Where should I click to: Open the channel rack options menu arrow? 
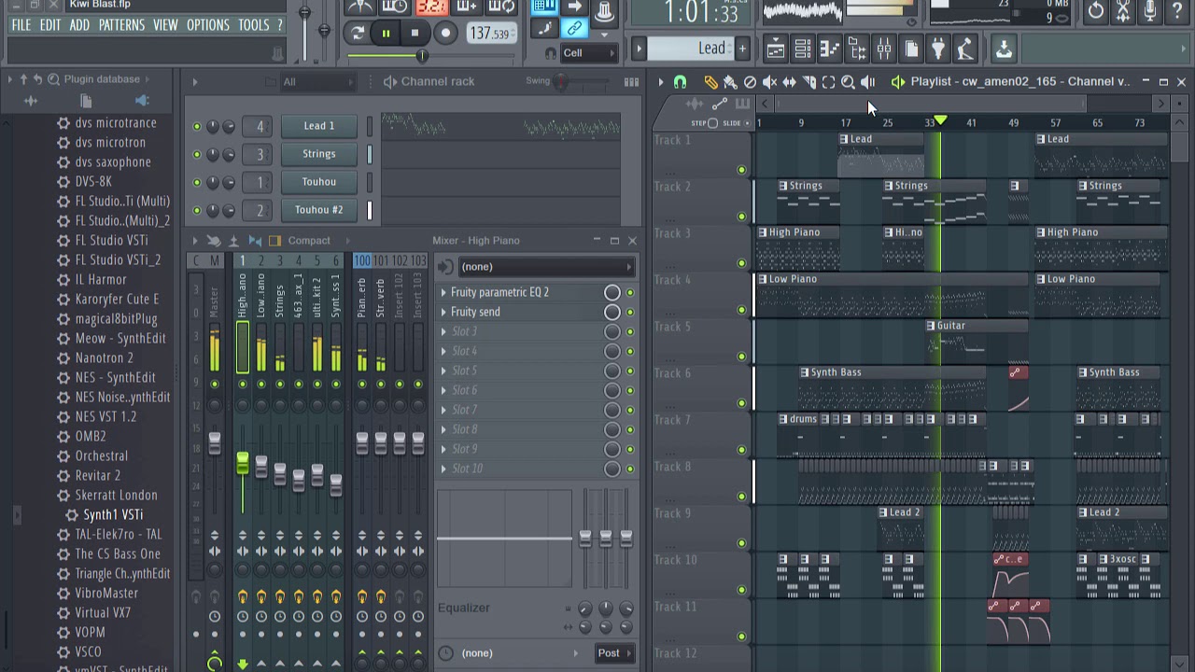pos(195,82)
